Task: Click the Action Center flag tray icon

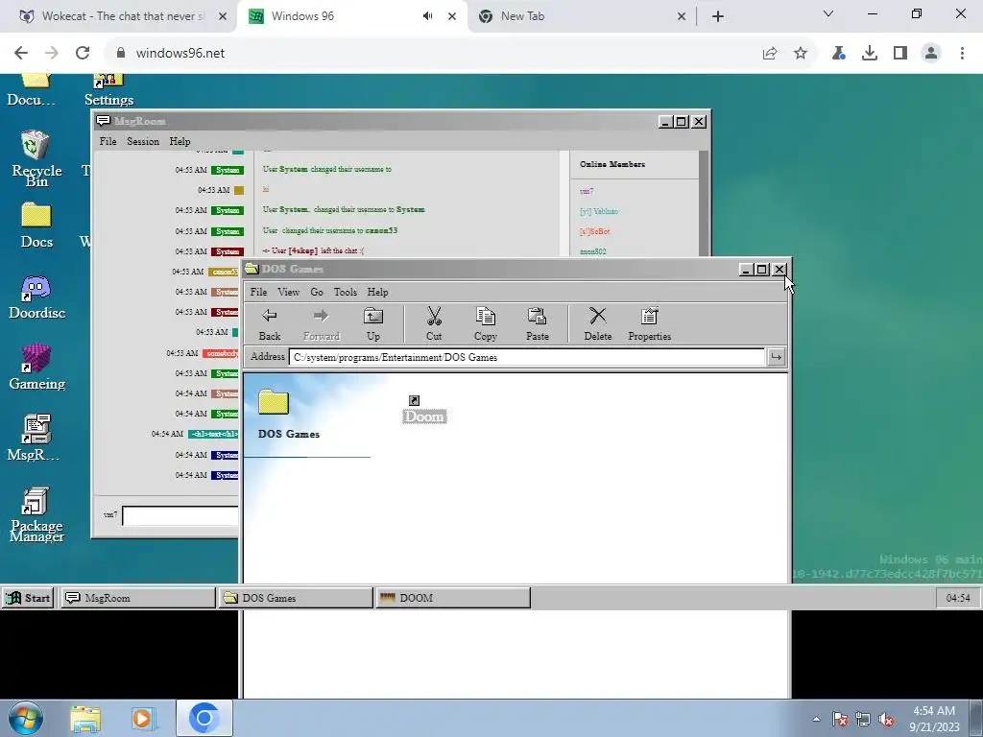Action: pyautogui.click(x=840, y=720)
